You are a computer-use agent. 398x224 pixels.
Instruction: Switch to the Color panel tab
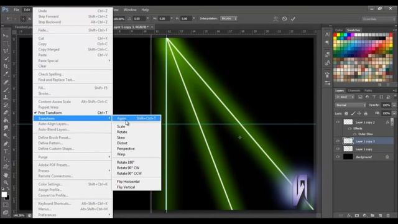click(x=339, y=30)
